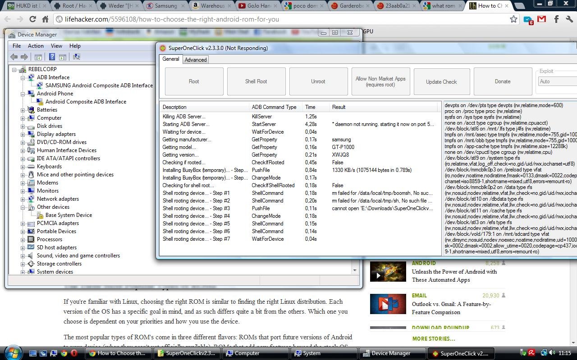The width and height of the screenshot is (577, 360).
Task: Collapse the REBELCORP root node
Action: (14, 69)
